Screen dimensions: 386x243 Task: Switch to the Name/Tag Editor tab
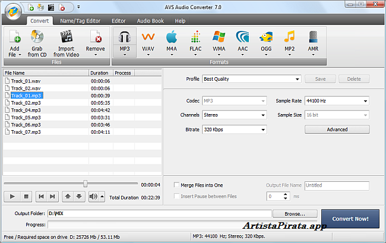[x=80, y=21]
